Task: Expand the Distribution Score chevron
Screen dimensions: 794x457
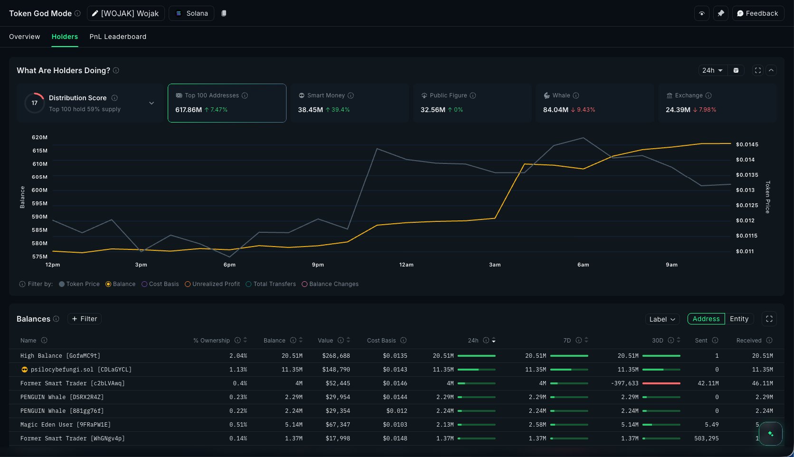Action: click(x=152, y=103)
